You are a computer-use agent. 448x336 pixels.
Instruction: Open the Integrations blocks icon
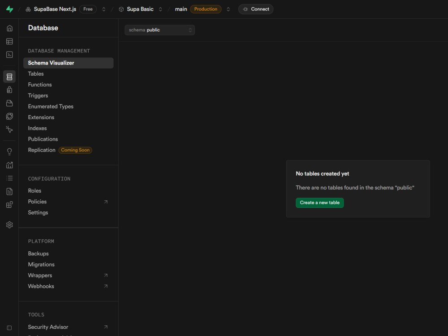pyautogui.click(x=9, y=205)
